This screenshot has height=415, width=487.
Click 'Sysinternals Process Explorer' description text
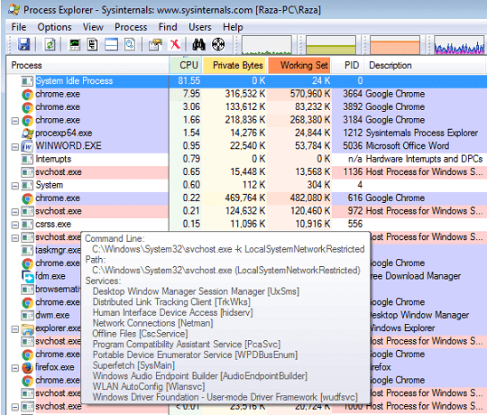[x=422, y=133]
